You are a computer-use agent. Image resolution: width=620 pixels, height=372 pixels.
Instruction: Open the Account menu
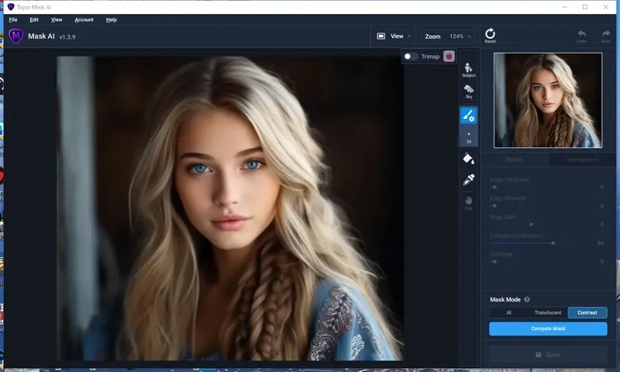[x=84, y=20]
